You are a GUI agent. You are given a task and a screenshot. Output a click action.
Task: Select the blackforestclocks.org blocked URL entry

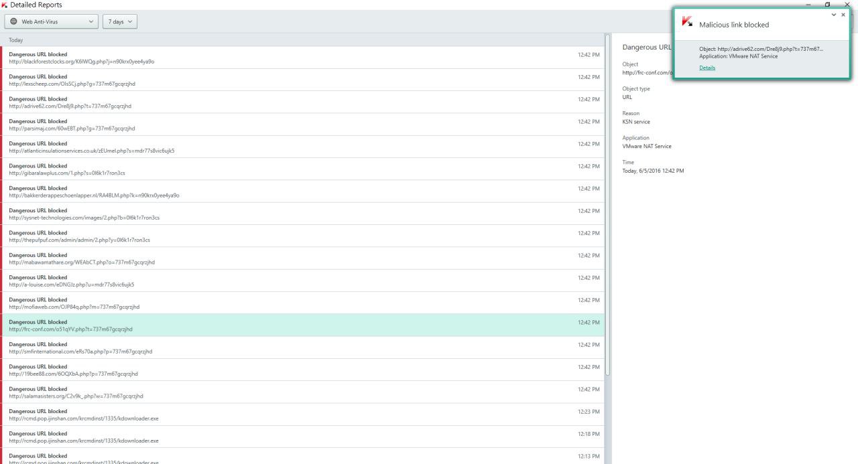point(302,58)
